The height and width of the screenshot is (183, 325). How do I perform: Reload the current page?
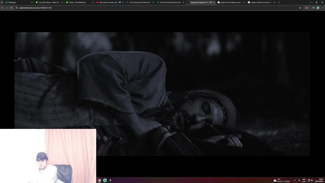click(11, 8)
